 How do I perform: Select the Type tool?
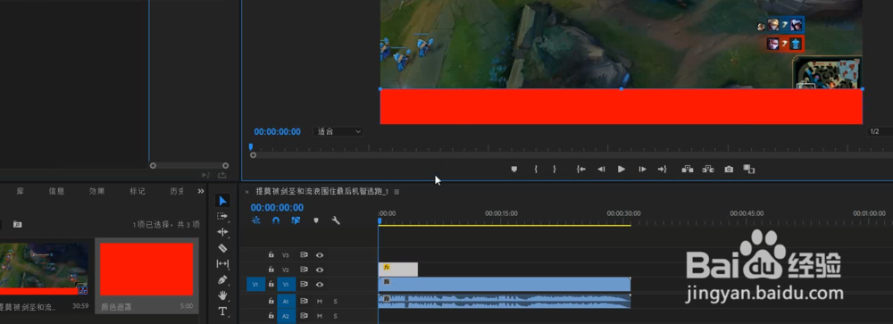pyautogui.click(x=222, y=312)
